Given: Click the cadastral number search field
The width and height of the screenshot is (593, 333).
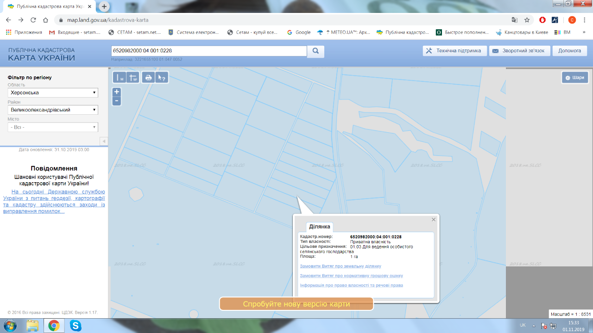Looking at the screenshot, I should click(x=209, y=51).
